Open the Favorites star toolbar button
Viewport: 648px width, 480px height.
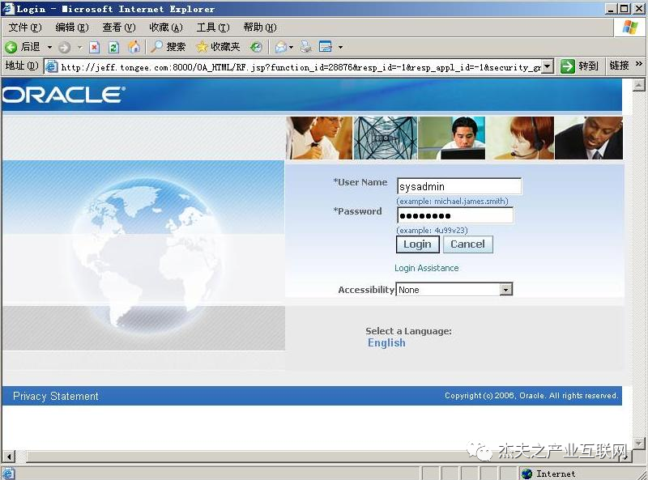(x=218, y=47)
